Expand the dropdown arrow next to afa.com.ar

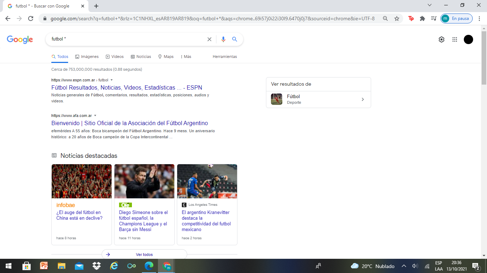click(95, 116)
